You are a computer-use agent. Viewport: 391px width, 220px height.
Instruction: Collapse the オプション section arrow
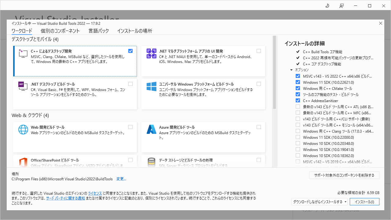(291, 70)
